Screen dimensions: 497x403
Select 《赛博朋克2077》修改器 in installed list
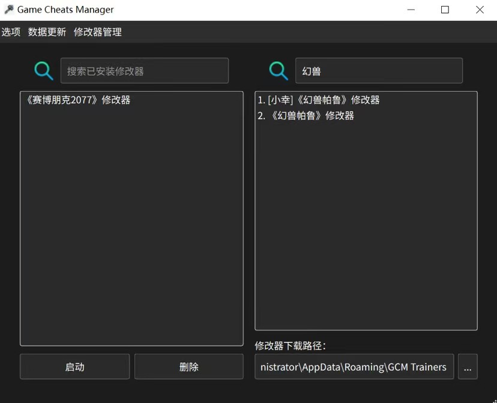[78, 100]
